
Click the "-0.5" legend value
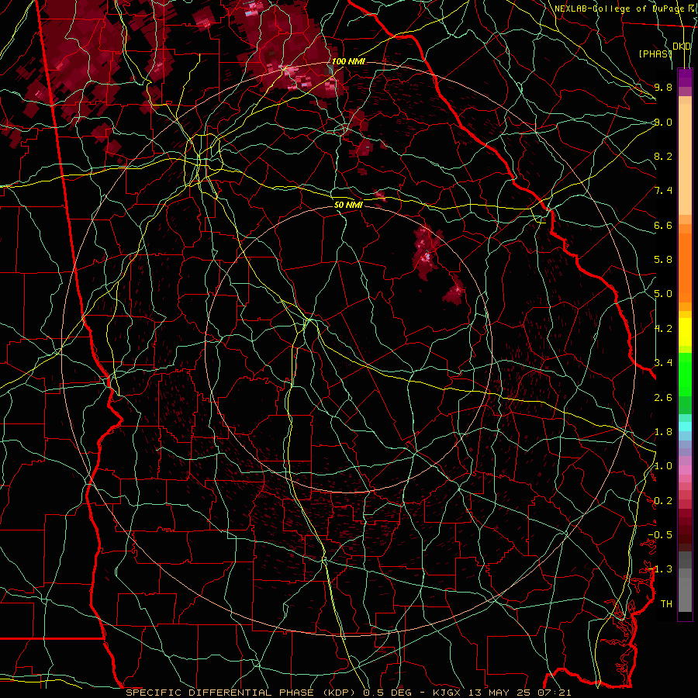pyautogui.click(x=660, y=535)
